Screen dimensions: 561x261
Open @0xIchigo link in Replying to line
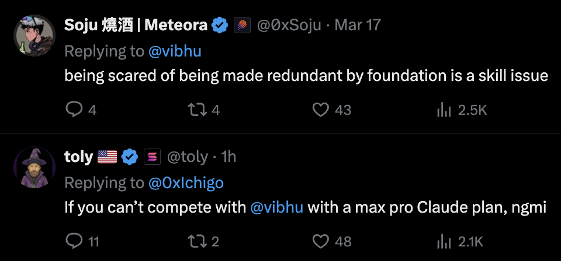tap(186, 182)
